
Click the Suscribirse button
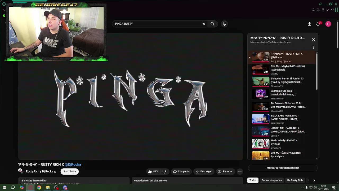pos(70,172)
